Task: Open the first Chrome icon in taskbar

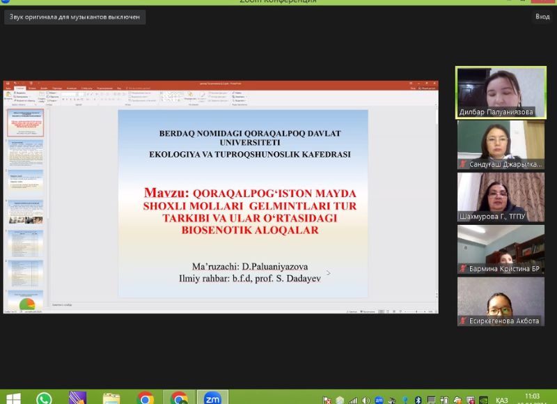Action: click(146, 398)
